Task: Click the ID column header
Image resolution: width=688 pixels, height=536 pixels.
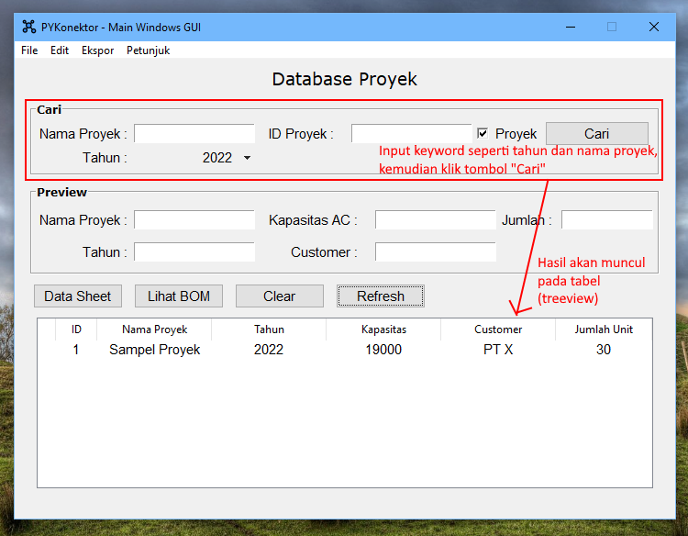Action: (x=76, y=329)
